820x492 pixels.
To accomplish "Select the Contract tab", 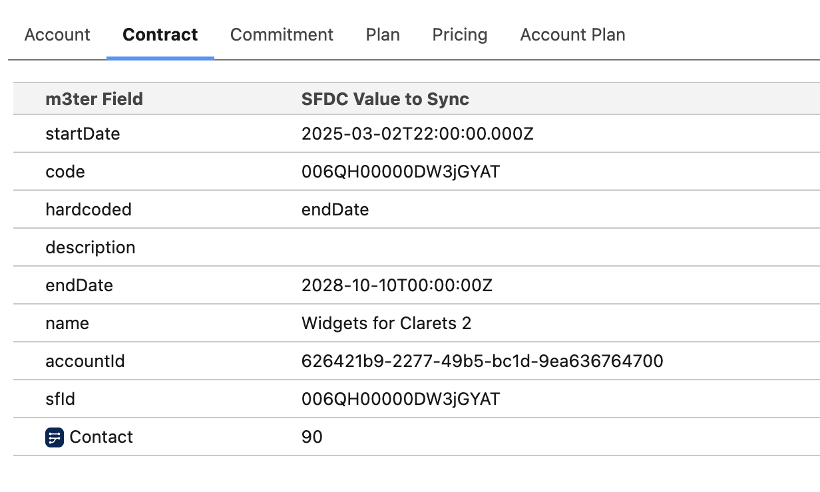I will click(160, 35).
